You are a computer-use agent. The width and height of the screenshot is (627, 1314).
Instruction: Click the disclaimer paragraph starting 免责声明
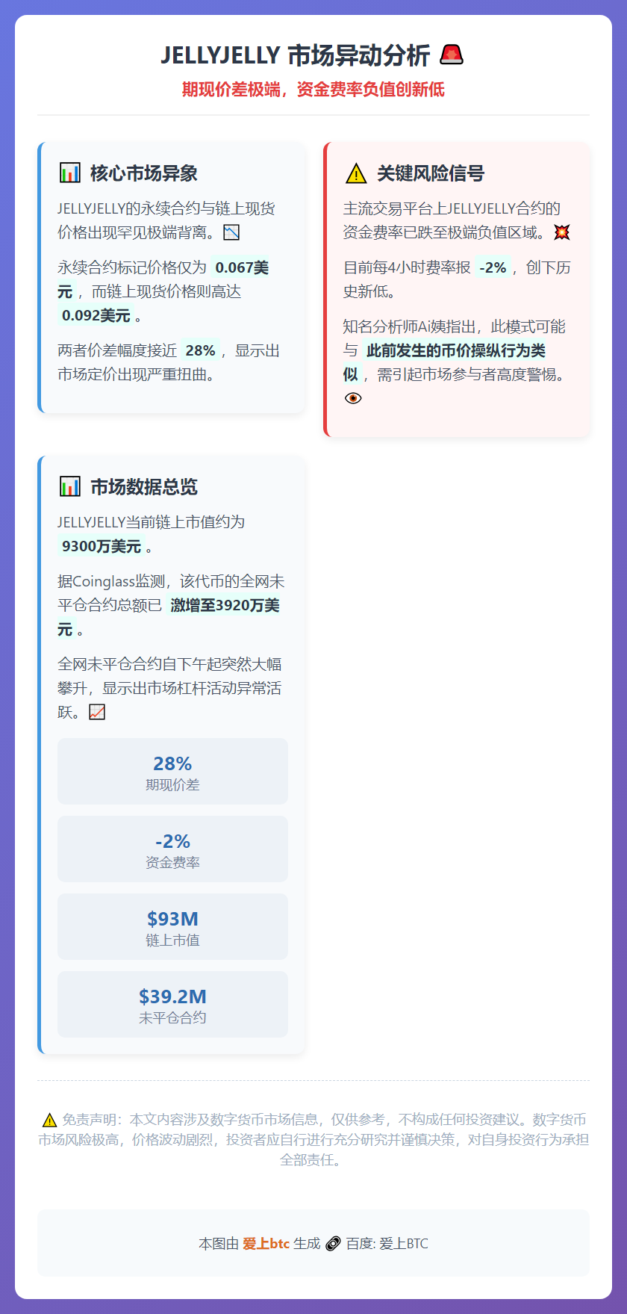click(313, 1140)
